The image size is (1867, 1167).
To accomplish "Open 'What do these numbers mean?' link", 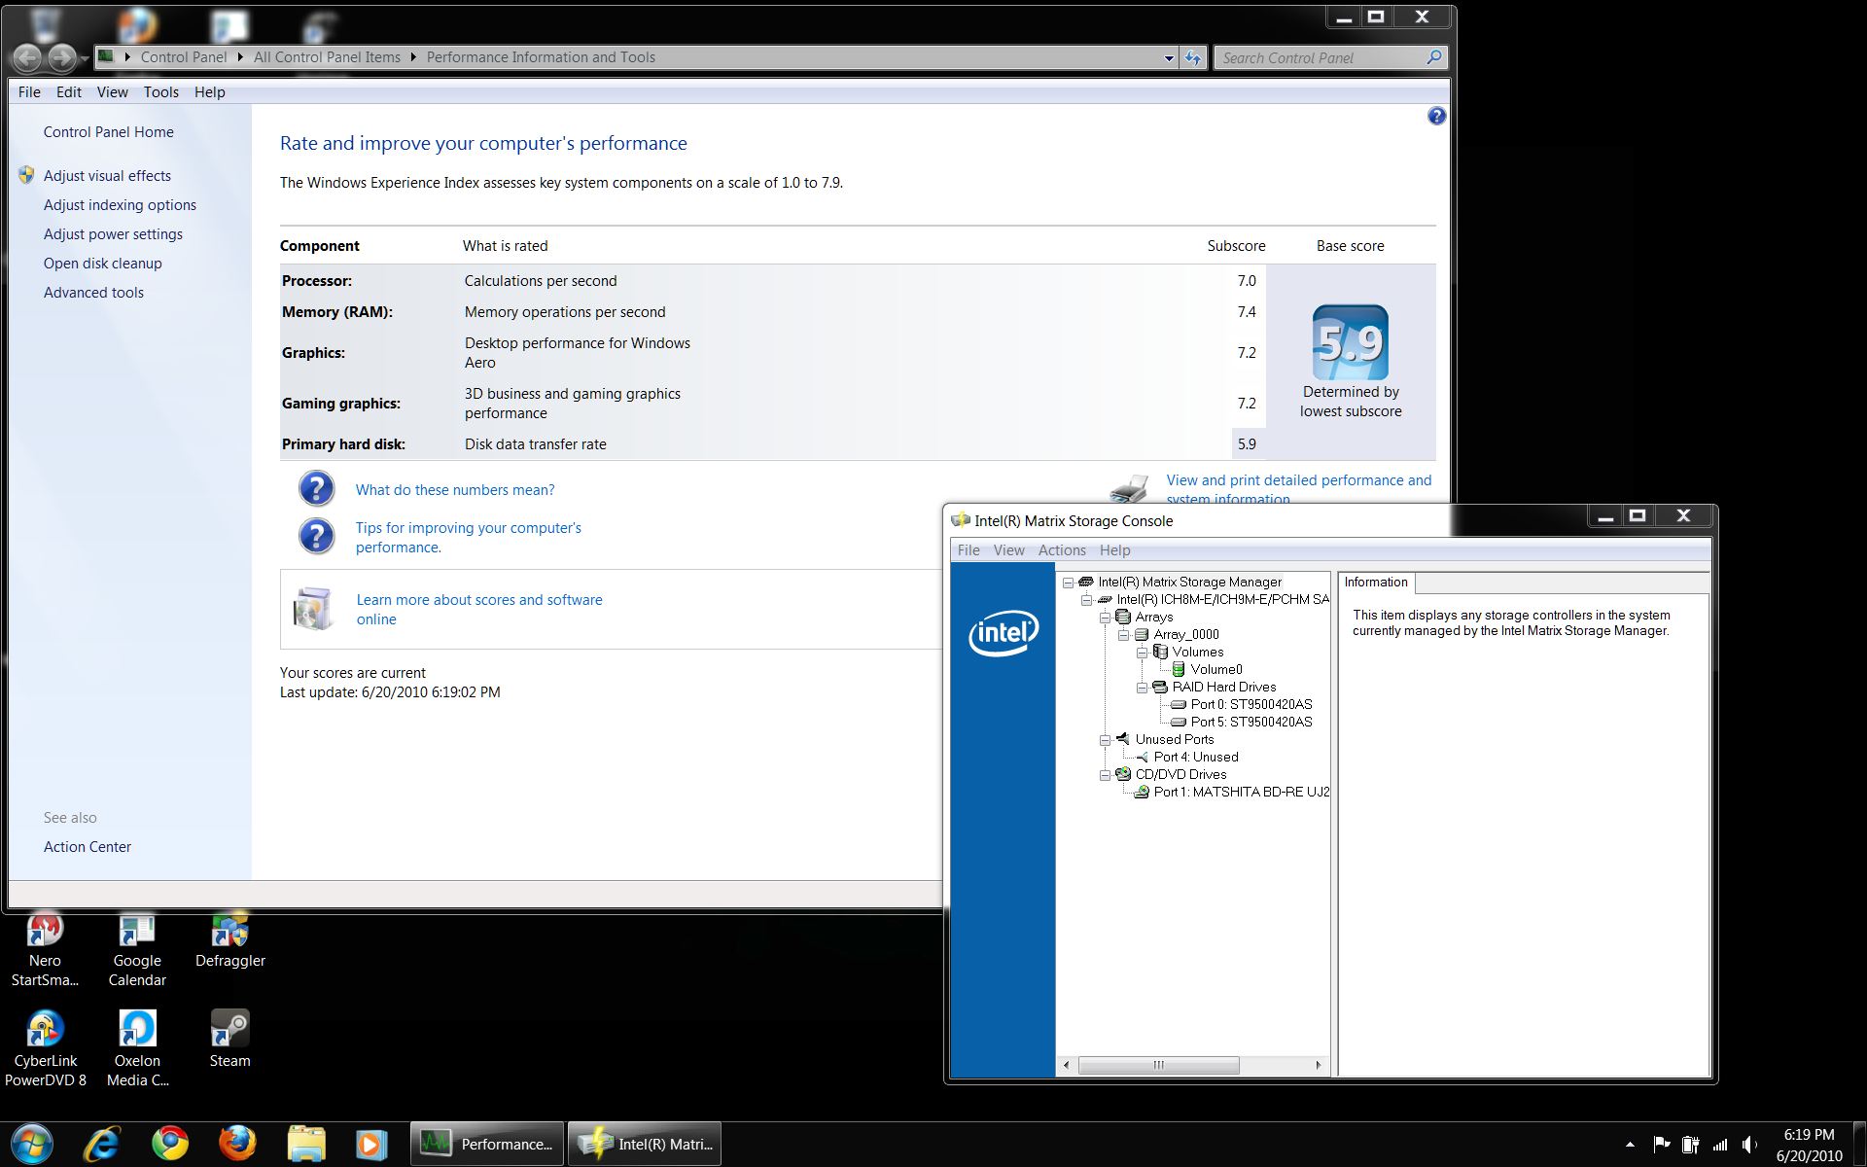I will pos(455,490).
